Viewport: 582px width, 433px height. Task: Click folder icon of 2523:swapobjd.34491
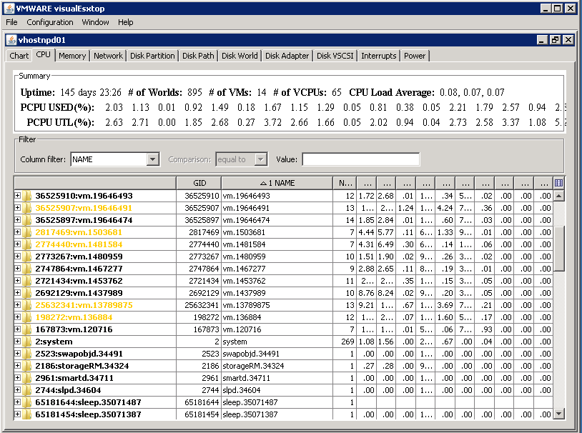point(26,354)
